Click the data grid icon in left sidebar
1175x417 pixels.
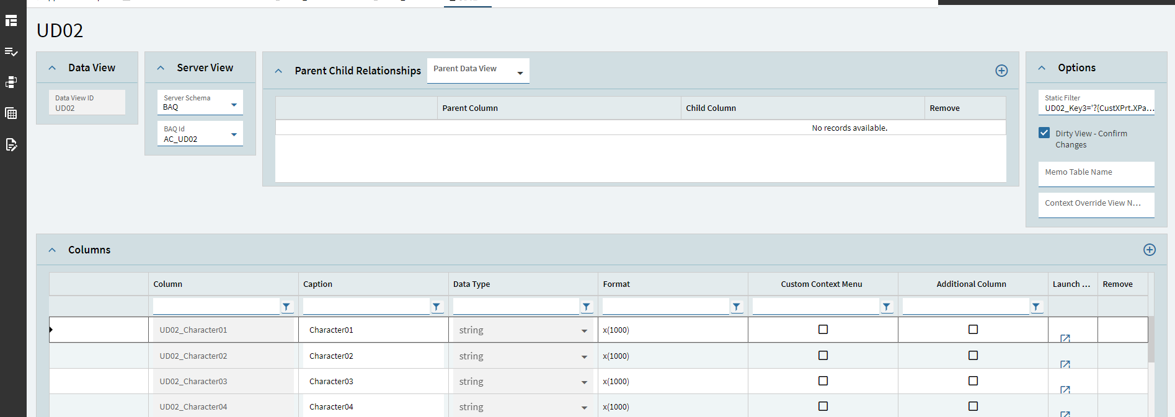coord(11,113)
